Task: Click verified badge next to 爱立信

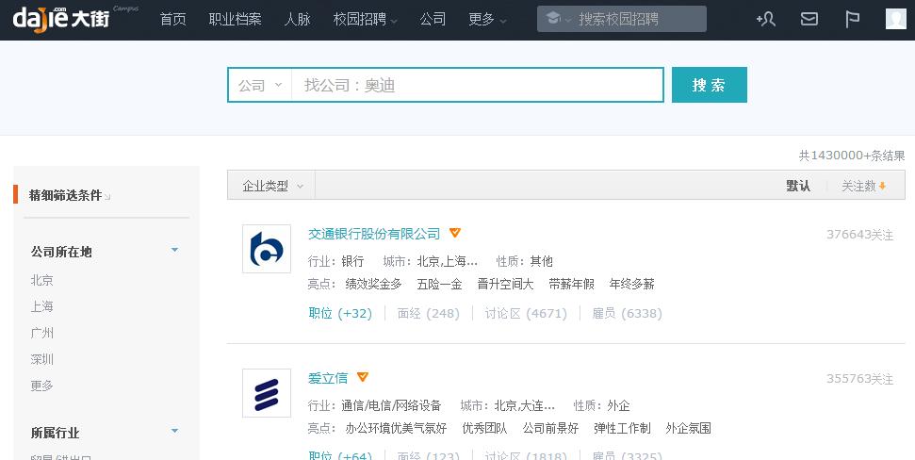Action: click(x=363, y=377)
